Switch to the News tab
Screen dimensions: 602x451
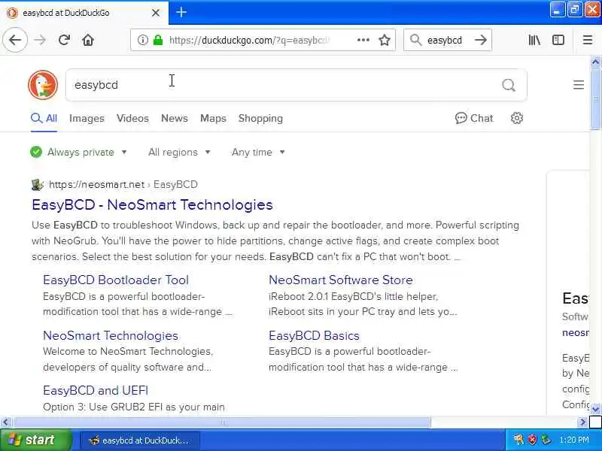175,118
